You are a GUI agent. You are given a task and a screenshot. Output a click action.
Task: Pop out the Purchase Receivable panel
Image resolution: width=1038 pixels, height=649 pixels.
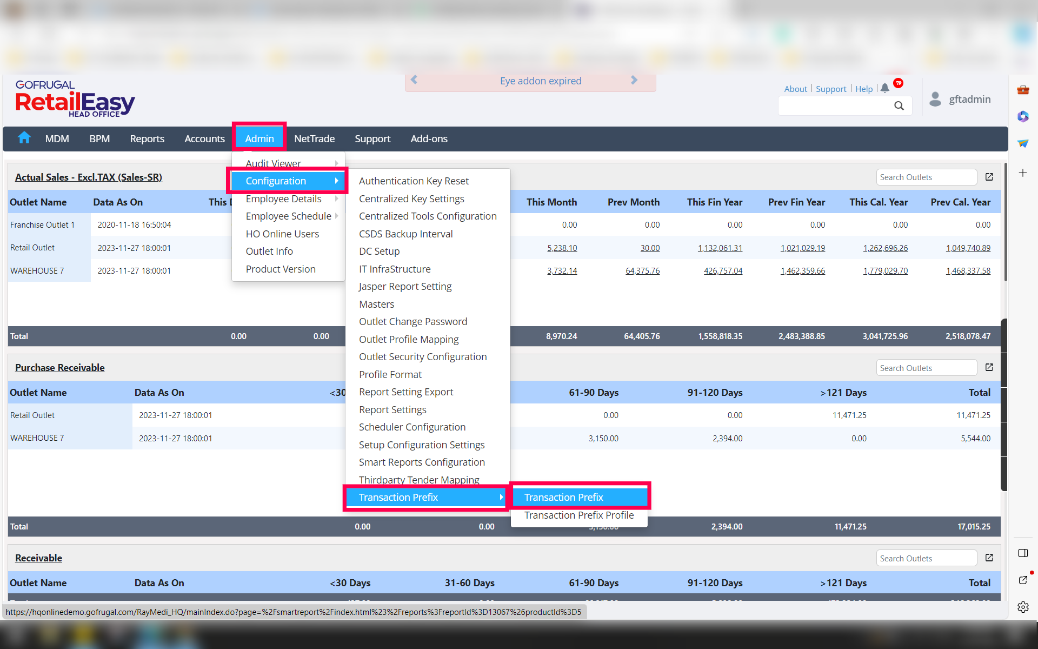989,368
